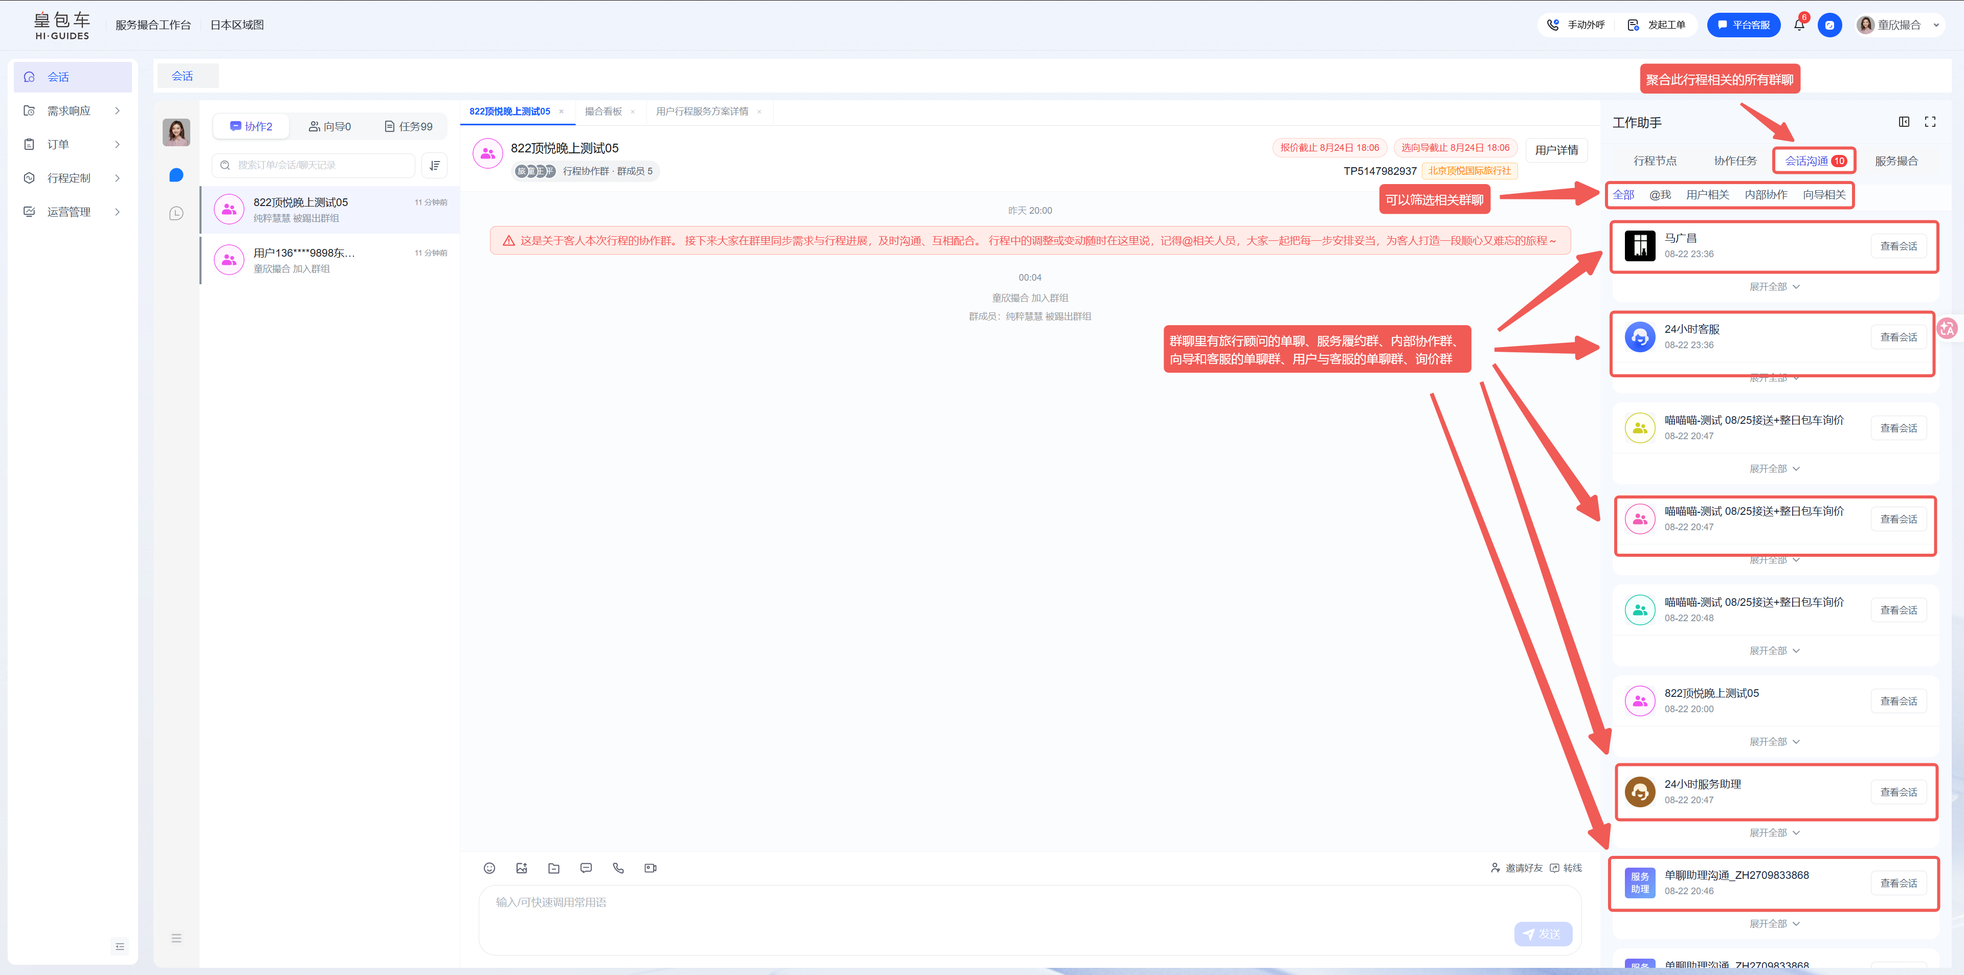Filter conversations by 用户相关

click(1707, 195)
